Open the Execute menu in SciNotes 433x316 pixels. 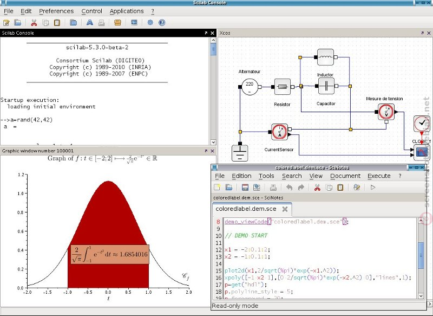379,176
